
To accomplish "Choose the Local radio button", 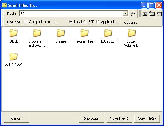I will [x=71, y=22].
